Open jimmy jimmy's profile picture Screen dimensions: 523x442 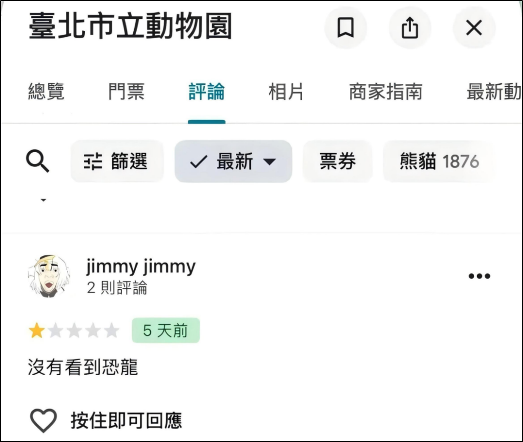pos(48,276)
